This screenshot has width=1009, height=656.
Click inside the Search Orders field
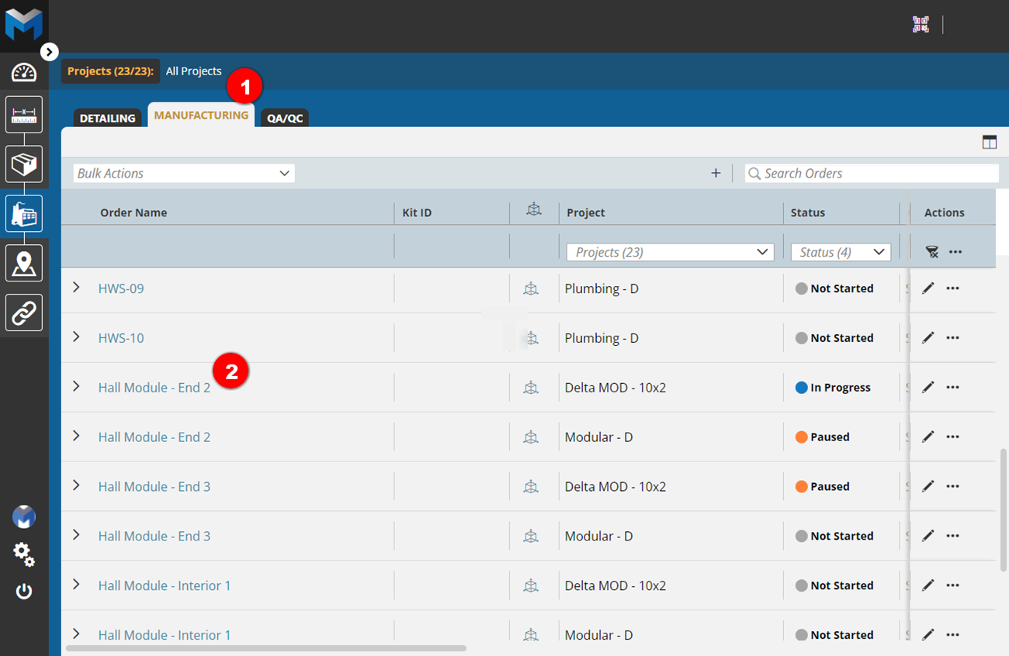tap(869, 173)
